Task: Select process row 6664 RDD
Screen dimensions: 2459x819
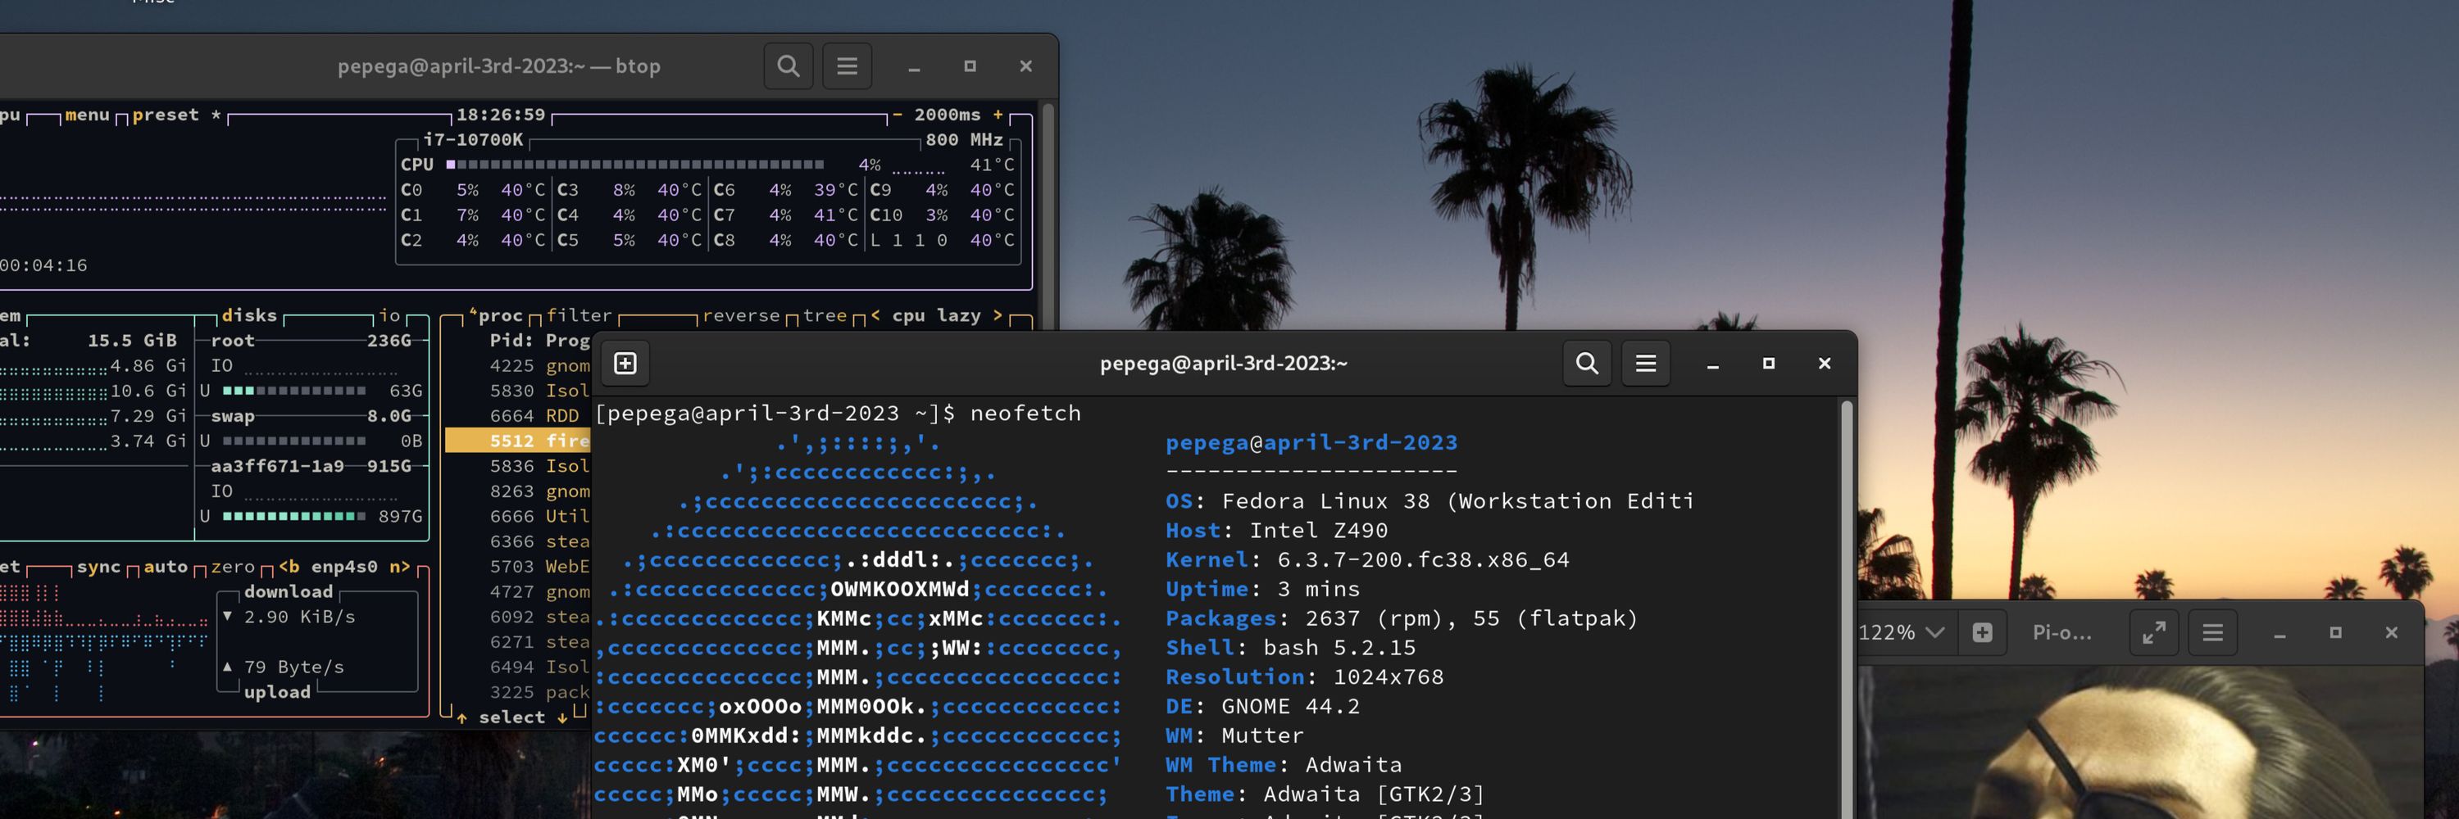Action: coord(518,416)
